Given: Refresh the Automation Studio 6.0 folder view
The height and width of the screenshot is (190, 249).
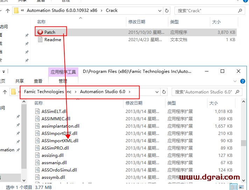Looking at the screenshot, I should click(x=164, y=92).
